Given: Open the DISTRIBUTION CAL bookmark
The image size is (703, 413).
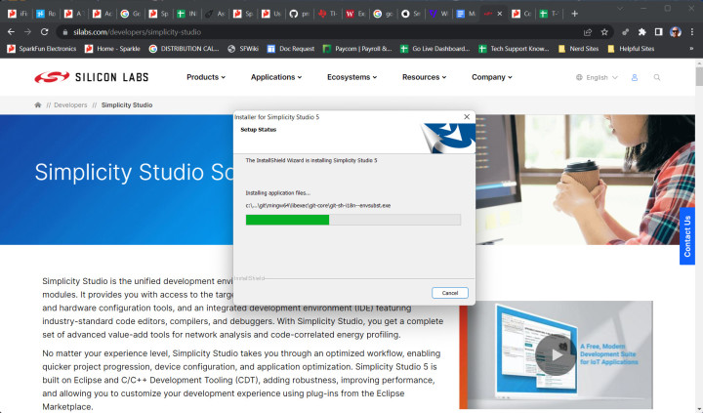Looking at the screenshot, I should (184, 49).
